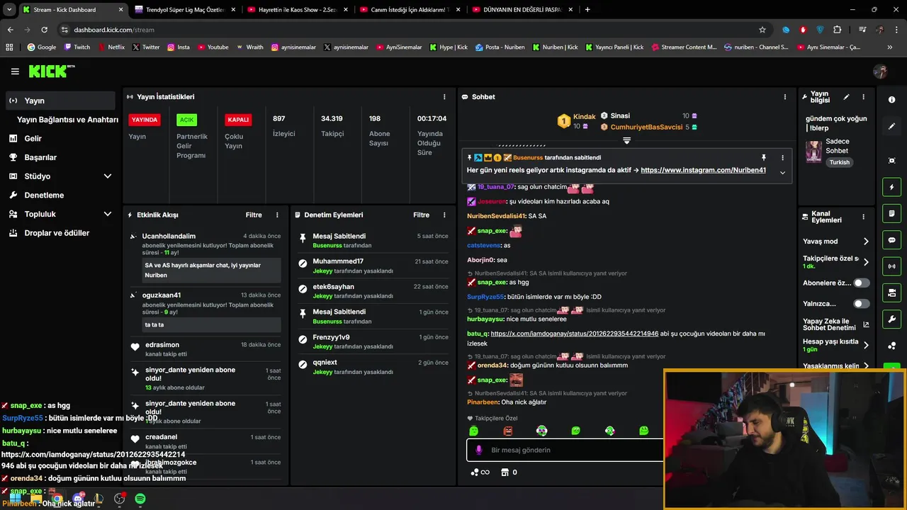This screenshot has height=510, width=907.
Task: Click the screenshot frame icon in right sidebar
Action: pos(891,161)
